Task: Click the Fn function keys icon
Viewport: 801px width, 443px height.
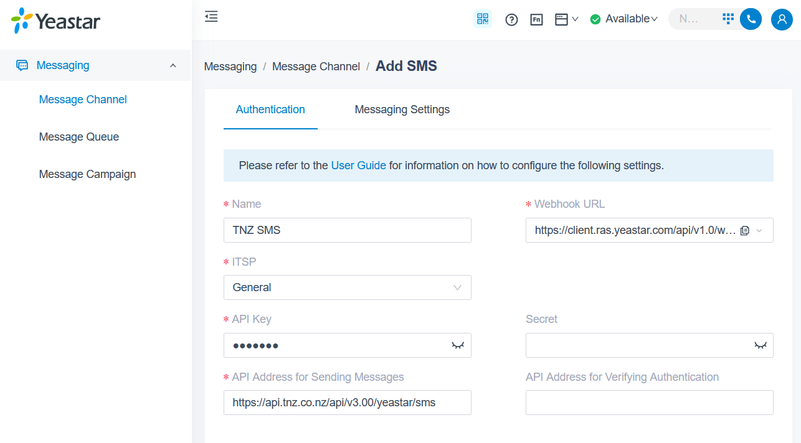Action: (536, 19)
